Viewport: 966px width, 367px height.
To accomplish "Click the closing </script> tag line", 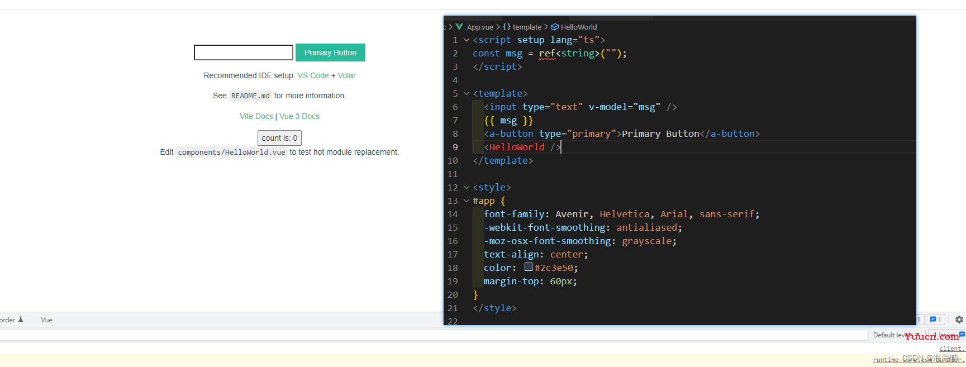I will [x=497, y=66].
